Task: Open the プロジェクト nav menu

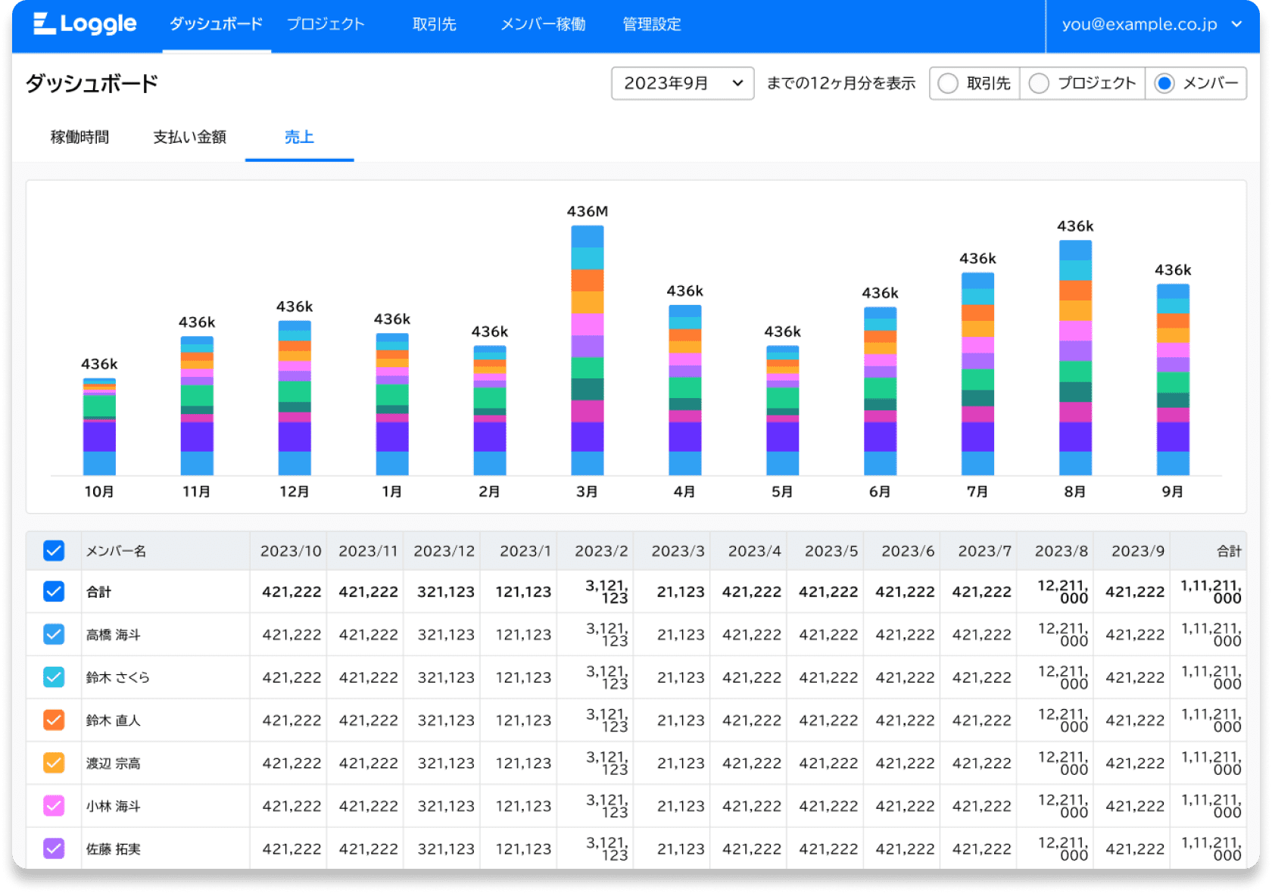Action: pos(326,24)
